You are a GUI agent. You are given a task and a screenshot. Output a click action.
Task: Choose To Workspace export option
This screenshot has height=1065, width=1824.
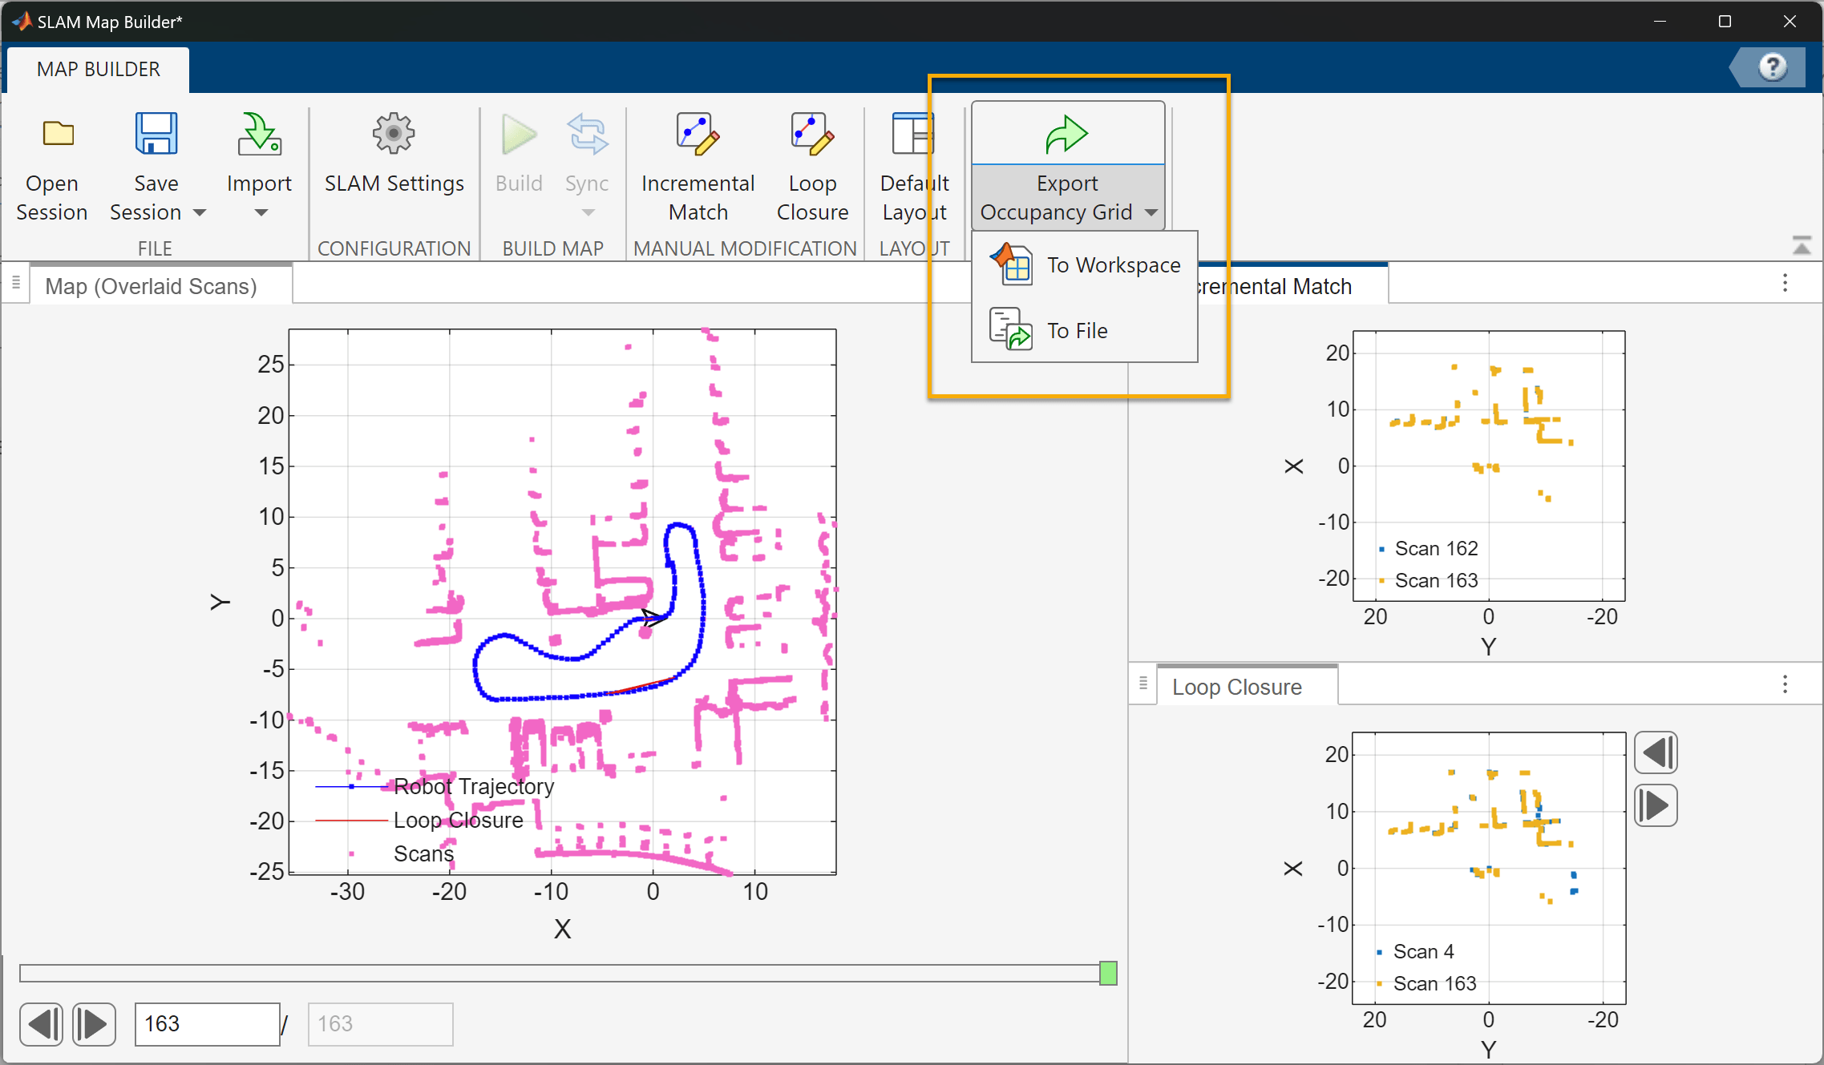(1112, 265)
